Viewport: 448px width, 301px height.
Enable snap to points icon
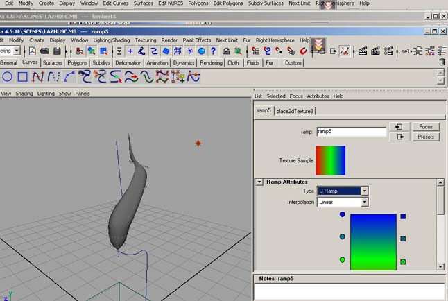(279, 51)
